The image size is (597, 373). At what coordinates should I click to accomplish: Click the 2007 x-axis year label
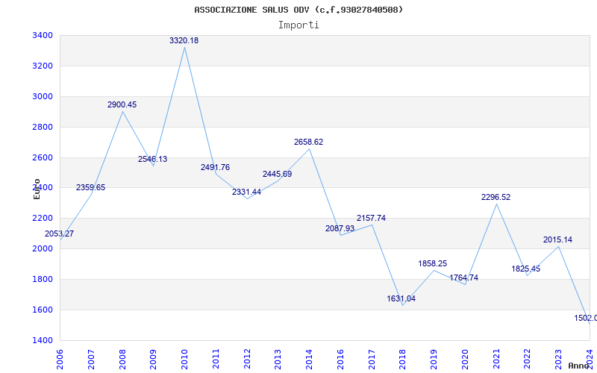(x=91, y=360)
